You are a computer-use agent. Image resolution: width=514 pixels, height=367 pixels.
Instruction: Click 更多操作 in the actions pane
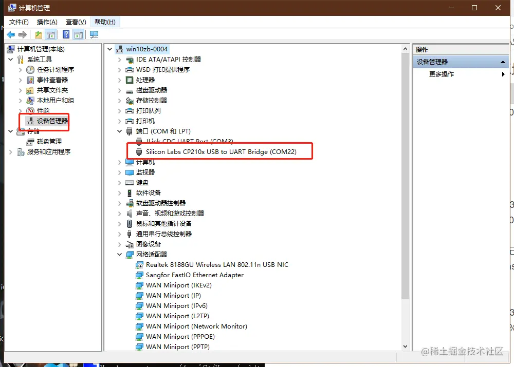(x=441, y=74)
